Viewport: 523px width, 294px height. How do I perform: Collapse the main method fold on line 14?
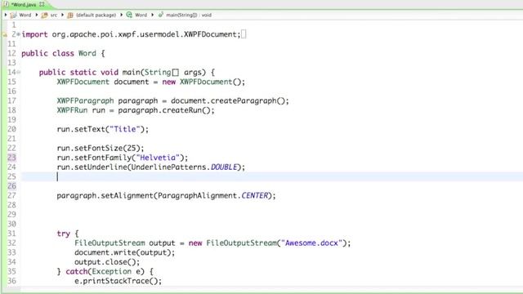pyautogui.click(x=19, y=73)
